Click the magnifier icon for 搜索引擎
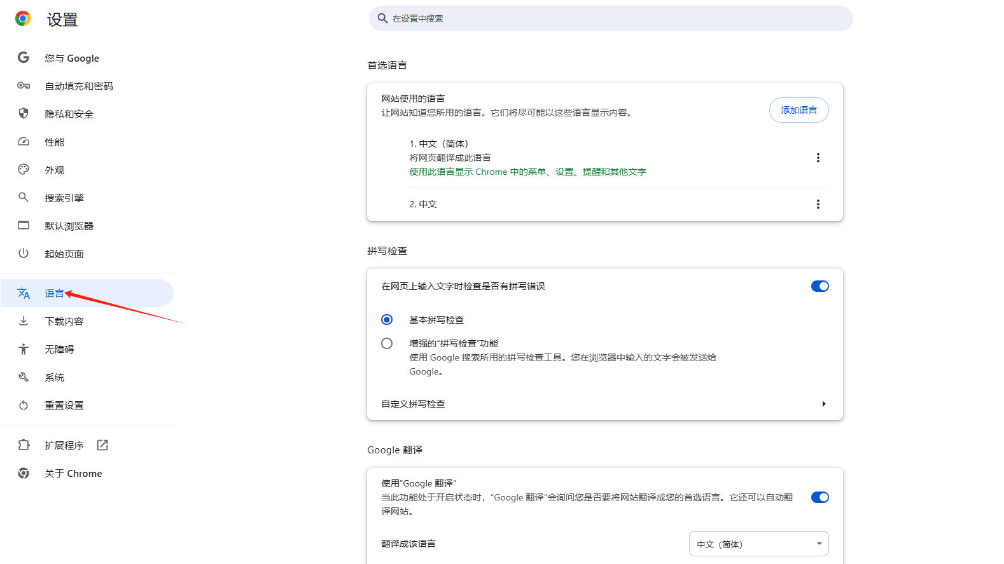 tap(24, 198)
